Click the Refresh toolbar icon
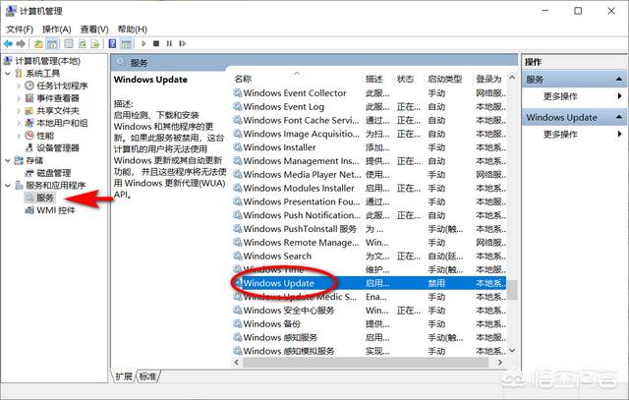The height and width of the screenshot is (400, 629). click(83, 43)
